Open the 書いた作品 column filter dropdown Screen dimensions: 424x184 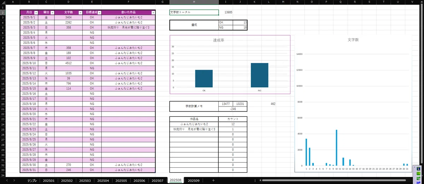tap(153, 12)
